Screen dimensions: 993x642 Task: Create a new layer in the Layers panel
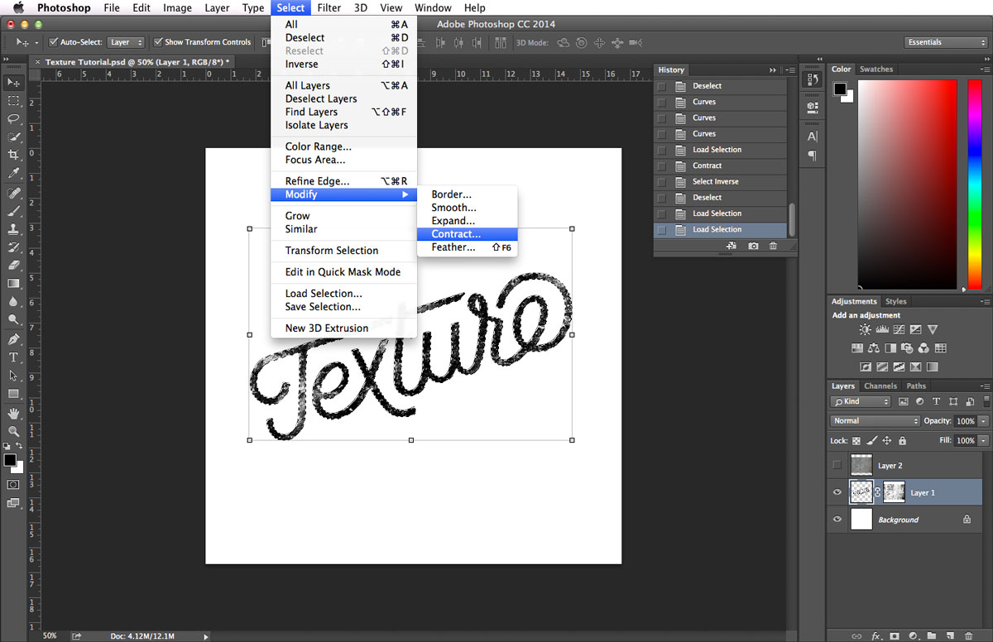[x=950, y=636]
